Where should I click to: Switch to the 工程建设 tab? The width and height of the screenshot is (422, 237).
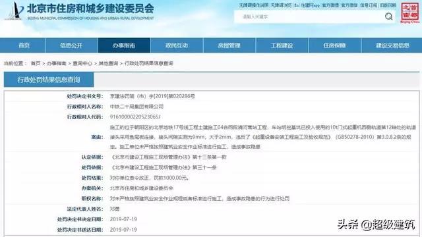pyautogui.click(x=282, y=45)
